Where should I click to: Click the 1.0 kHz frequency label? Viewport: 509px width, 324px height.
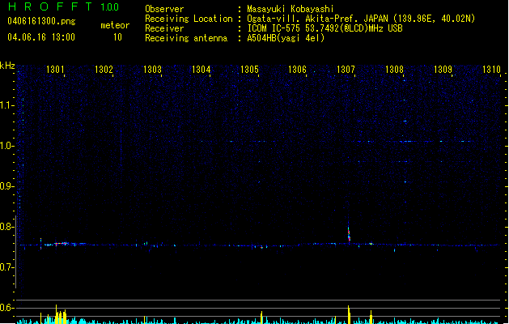[6, 146]
